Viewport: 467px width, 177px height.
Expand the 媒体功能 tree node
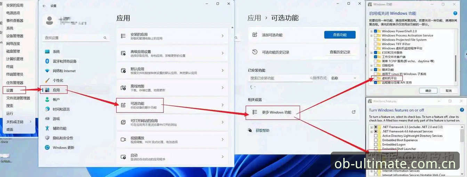[371, 70]
